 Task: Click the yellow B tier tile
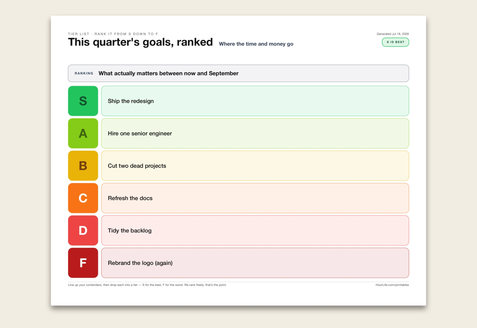tap(83, 165)
